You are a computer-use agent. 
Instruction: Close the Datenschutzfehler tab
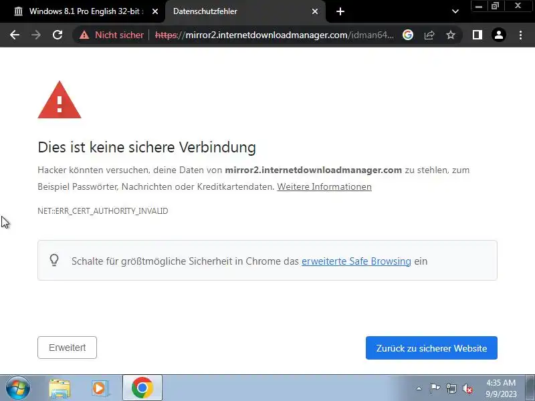click(x=315, y=11)
